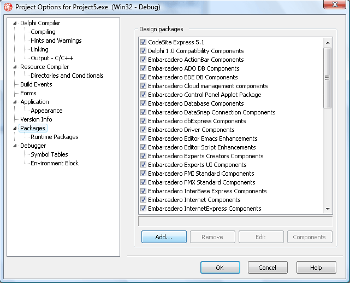350x283 pixels.
Task: Uncheck Embarcadero Driver Components checkbox
Action: pos(143,130)
